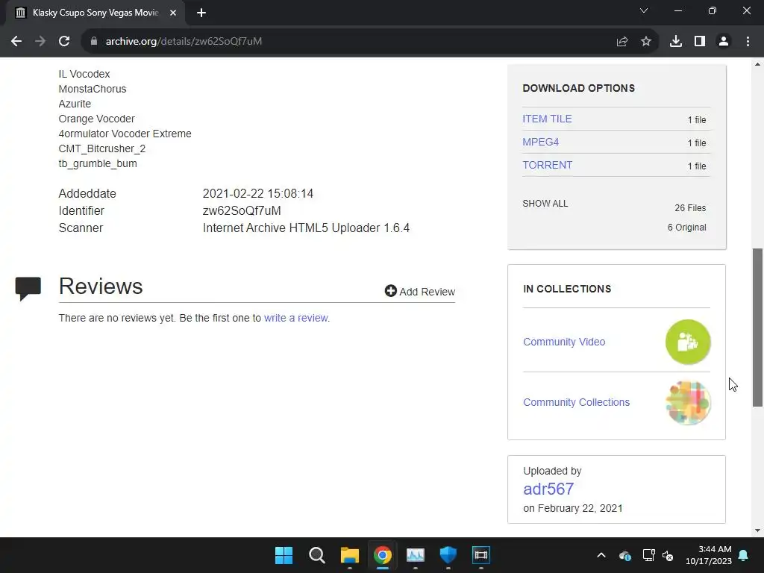
Task: Download the ITEM TILE file
Action: coord(547,119)
